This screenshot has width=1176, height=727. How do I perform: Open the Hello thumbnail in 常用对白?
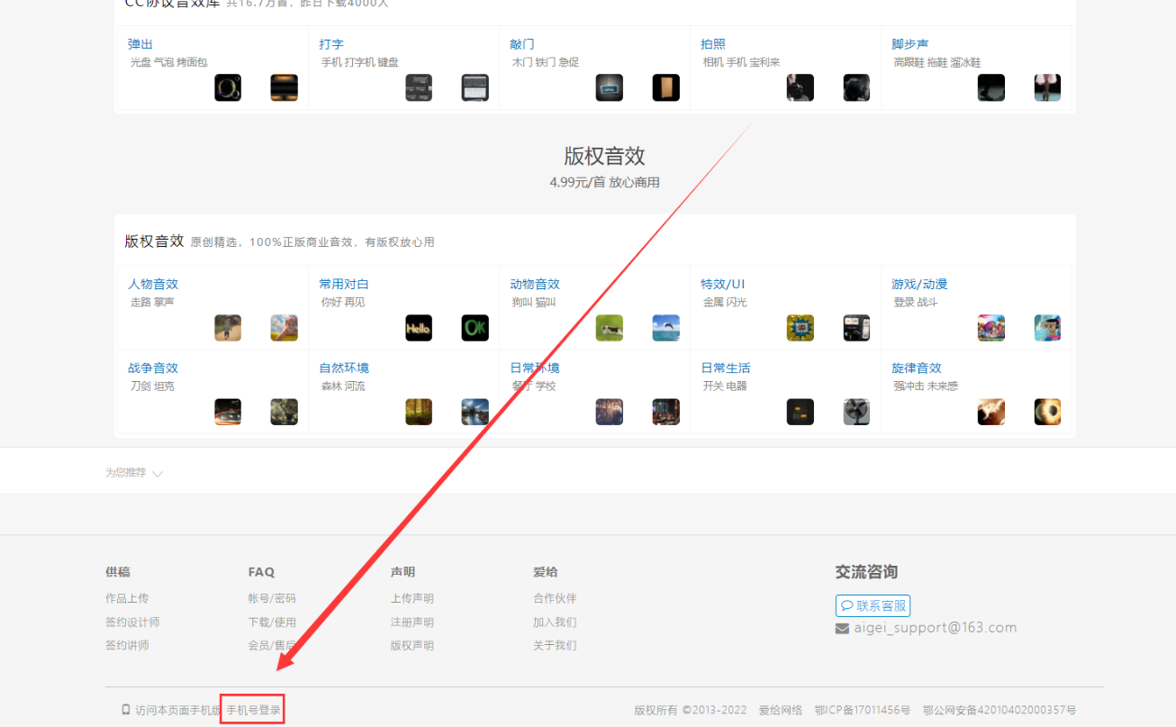click(419, 328)
